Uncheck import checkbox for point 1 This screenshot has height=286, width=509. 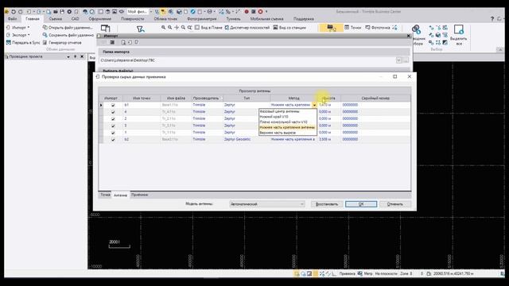click(113, 133)
